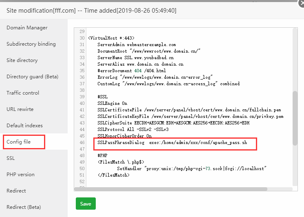Click the SSLCertificateFile fullchain.pem line
This screenshot has width=304, height=217.
[189, 110]
